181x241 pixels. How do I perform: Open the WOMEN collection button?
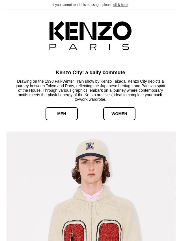tap(119, 114)
